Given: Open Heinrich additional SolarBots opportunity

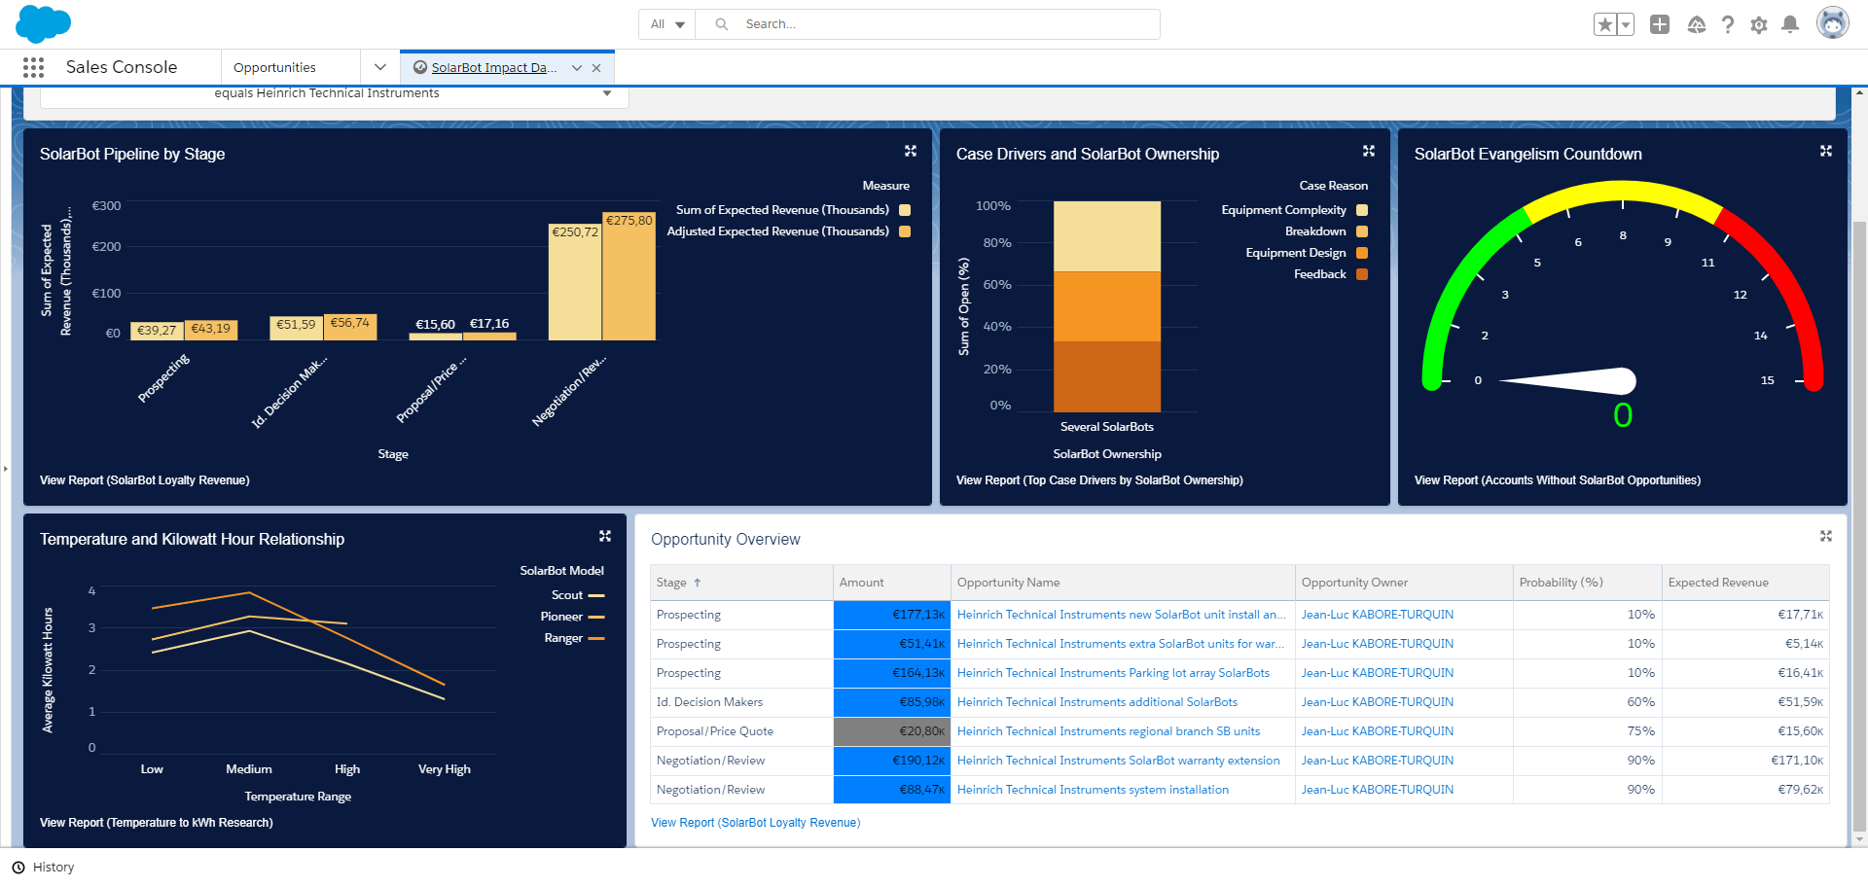Looking at the screenshot, I should (x=1097, y=702).
